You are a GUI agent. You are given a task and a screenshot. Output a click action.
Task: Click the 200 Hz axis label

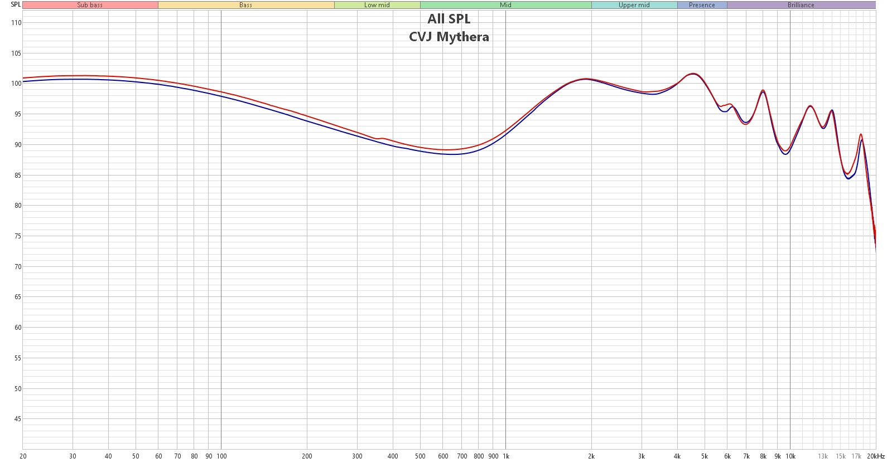tap(307, 456)
